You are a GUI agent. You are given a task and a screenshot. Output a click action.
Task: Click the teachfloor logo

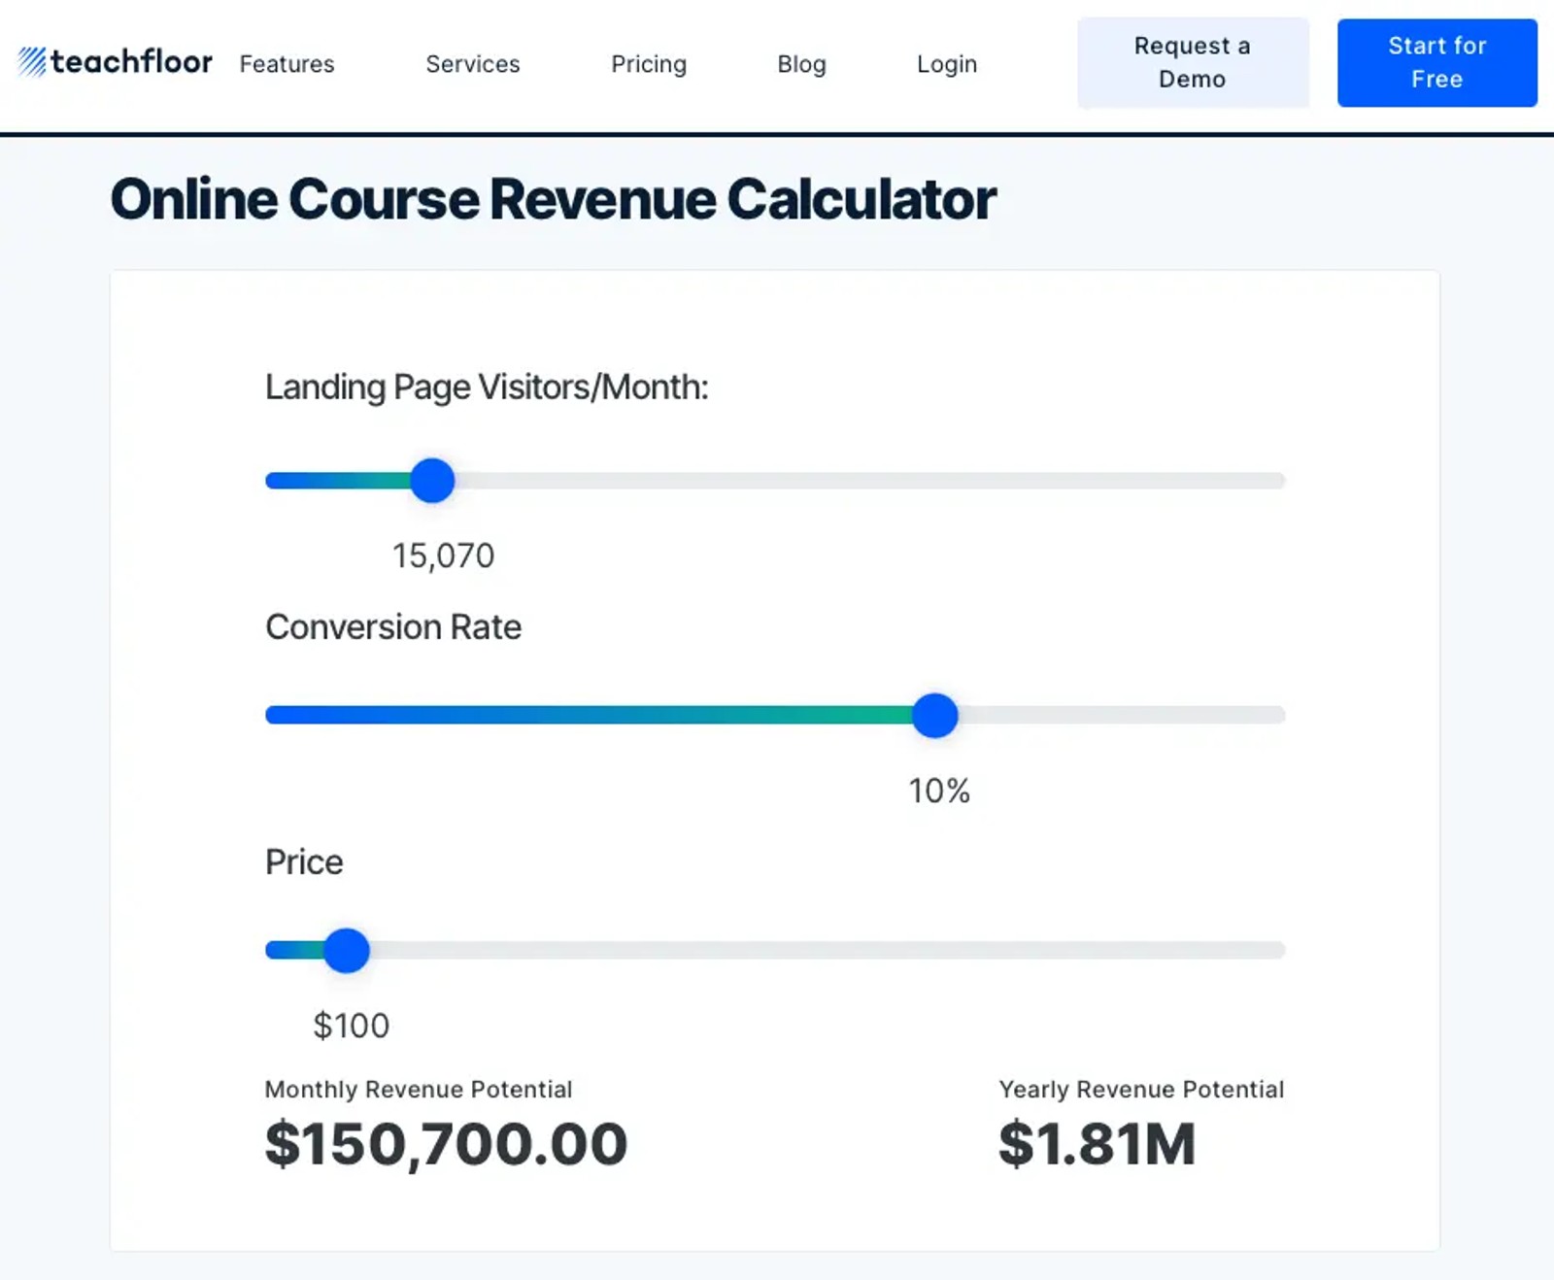[115, 62]
